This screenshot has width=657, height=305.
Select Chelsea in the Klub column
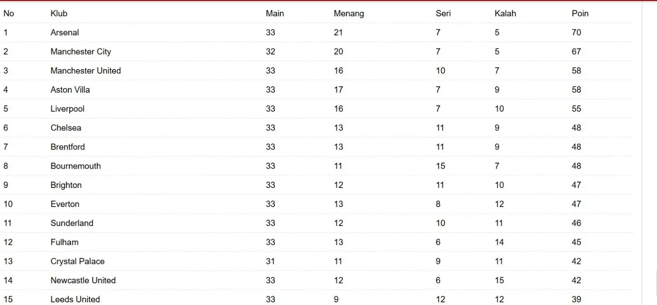point(66,128)
